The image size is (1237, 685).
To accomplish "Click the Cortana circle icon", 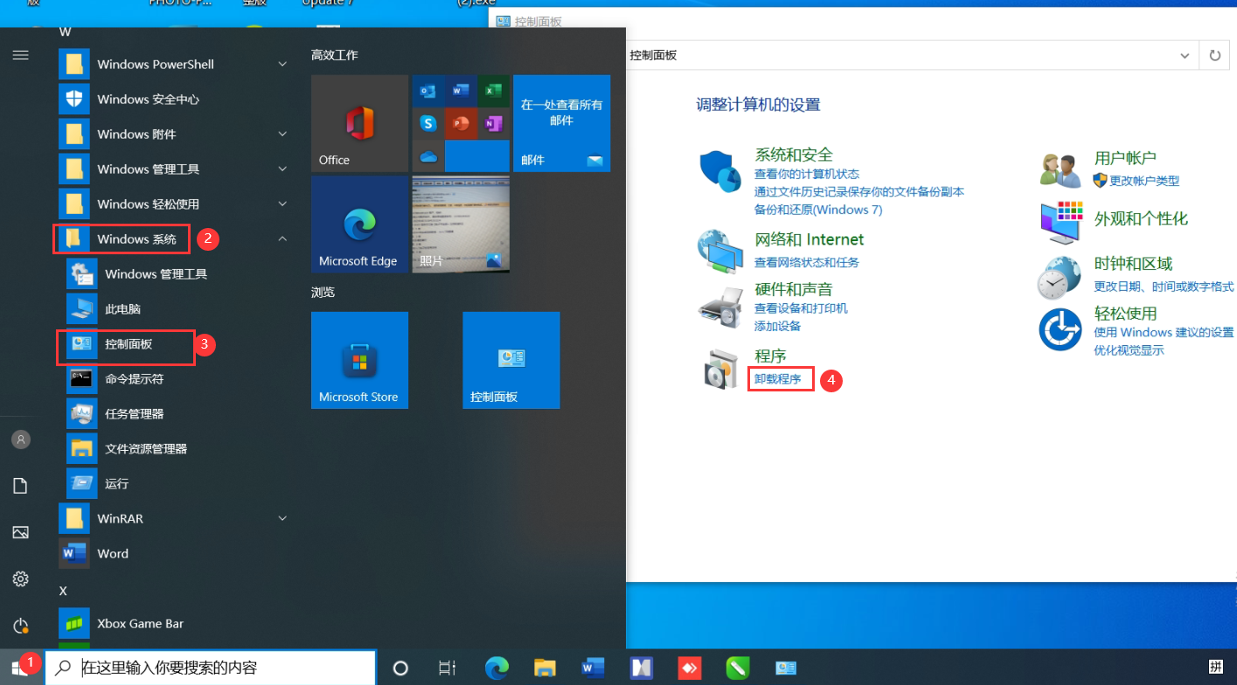I will 400,668.
